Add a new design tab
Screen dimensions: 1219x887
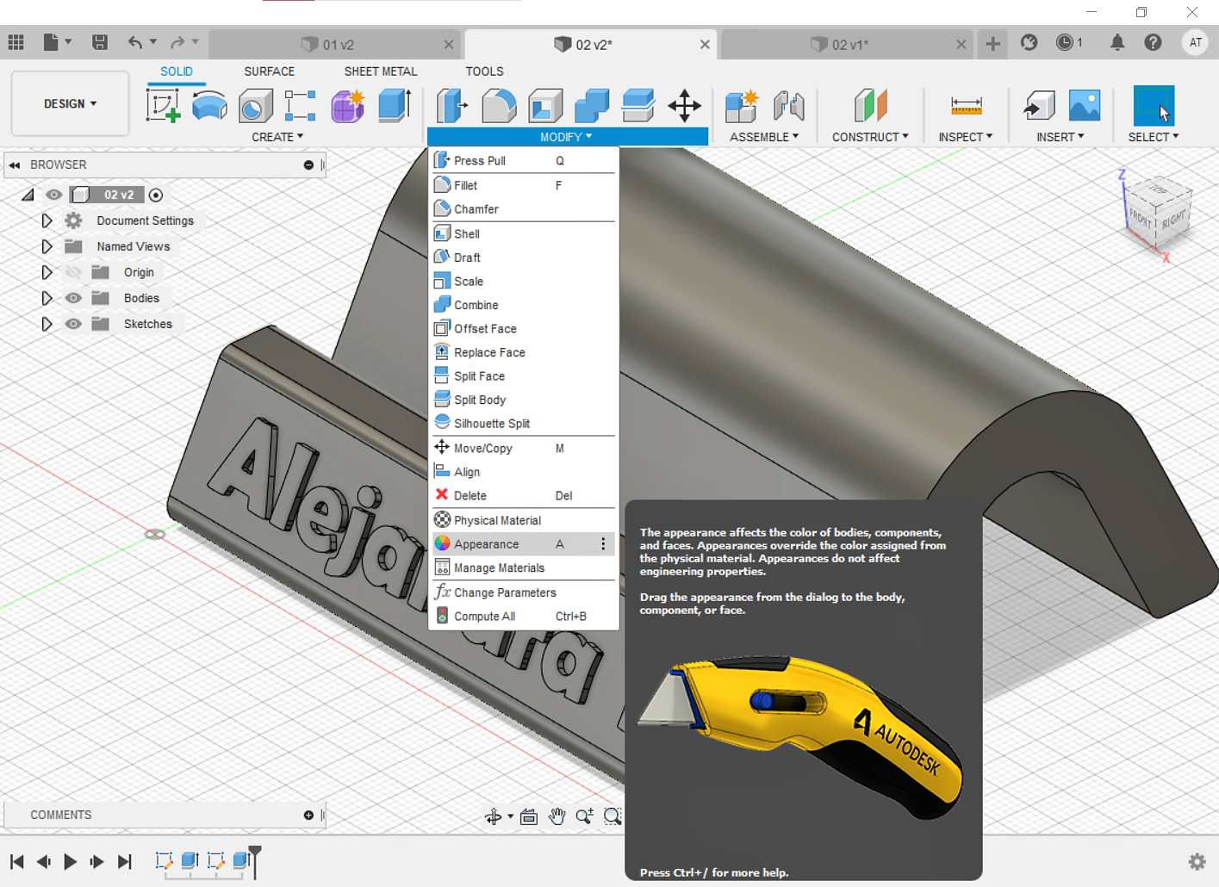(992, 43)
